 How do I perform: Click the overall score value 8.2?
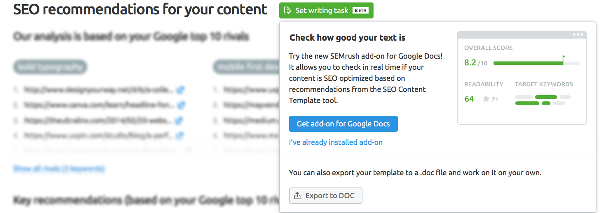(470, 63)
